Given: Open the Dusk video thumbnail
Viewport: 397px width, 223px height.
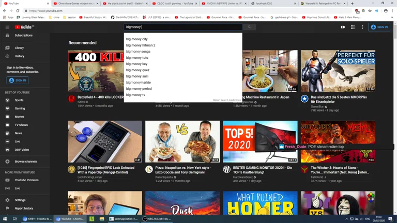Looking at the screenshot, I should point(182,203).
